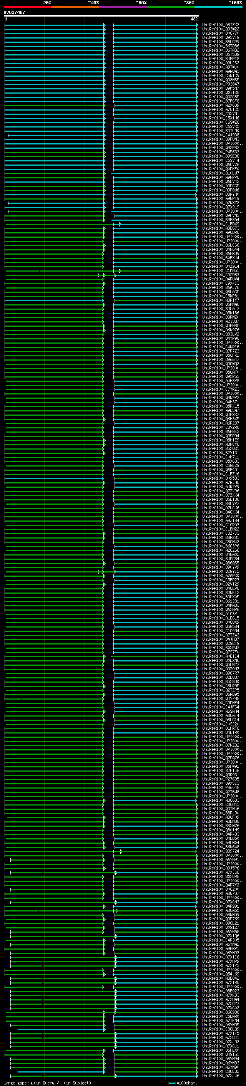Select the UniRef100_B2YI31 label
The width and height of the screenshot is (246, 1086).
220,452
